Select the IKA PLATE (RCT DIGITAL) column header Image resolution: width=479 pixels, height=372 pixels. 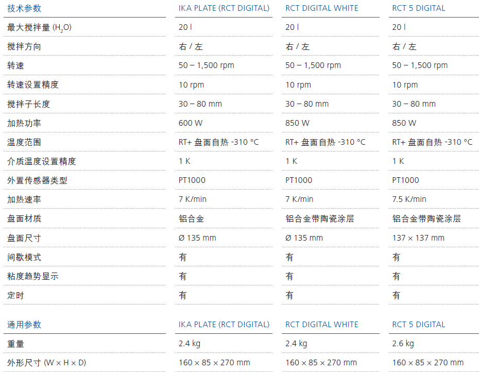[224, 8]
